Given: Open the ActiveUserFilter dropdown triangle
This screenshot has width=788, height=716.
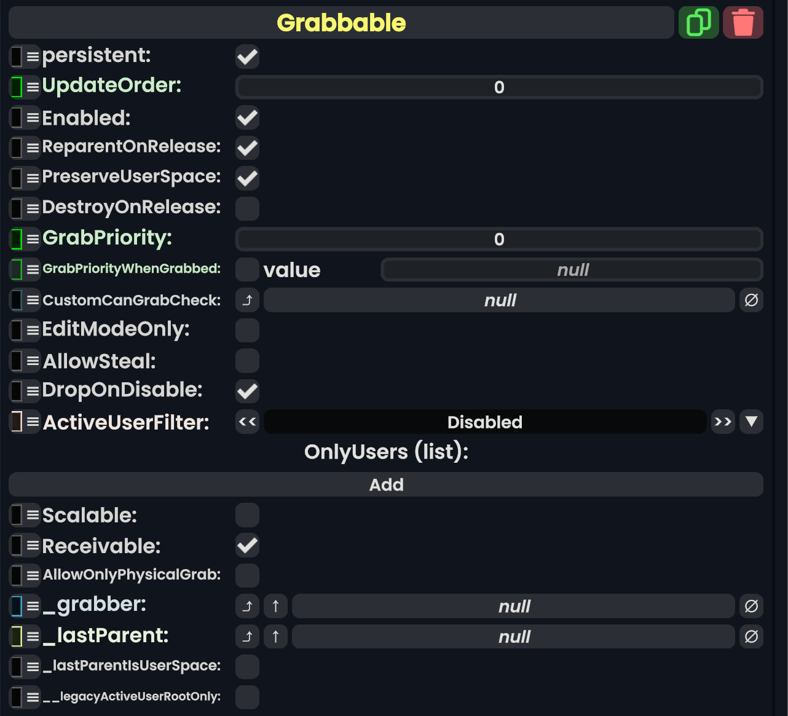Looking at the screenshot, I should coord(751,422).
